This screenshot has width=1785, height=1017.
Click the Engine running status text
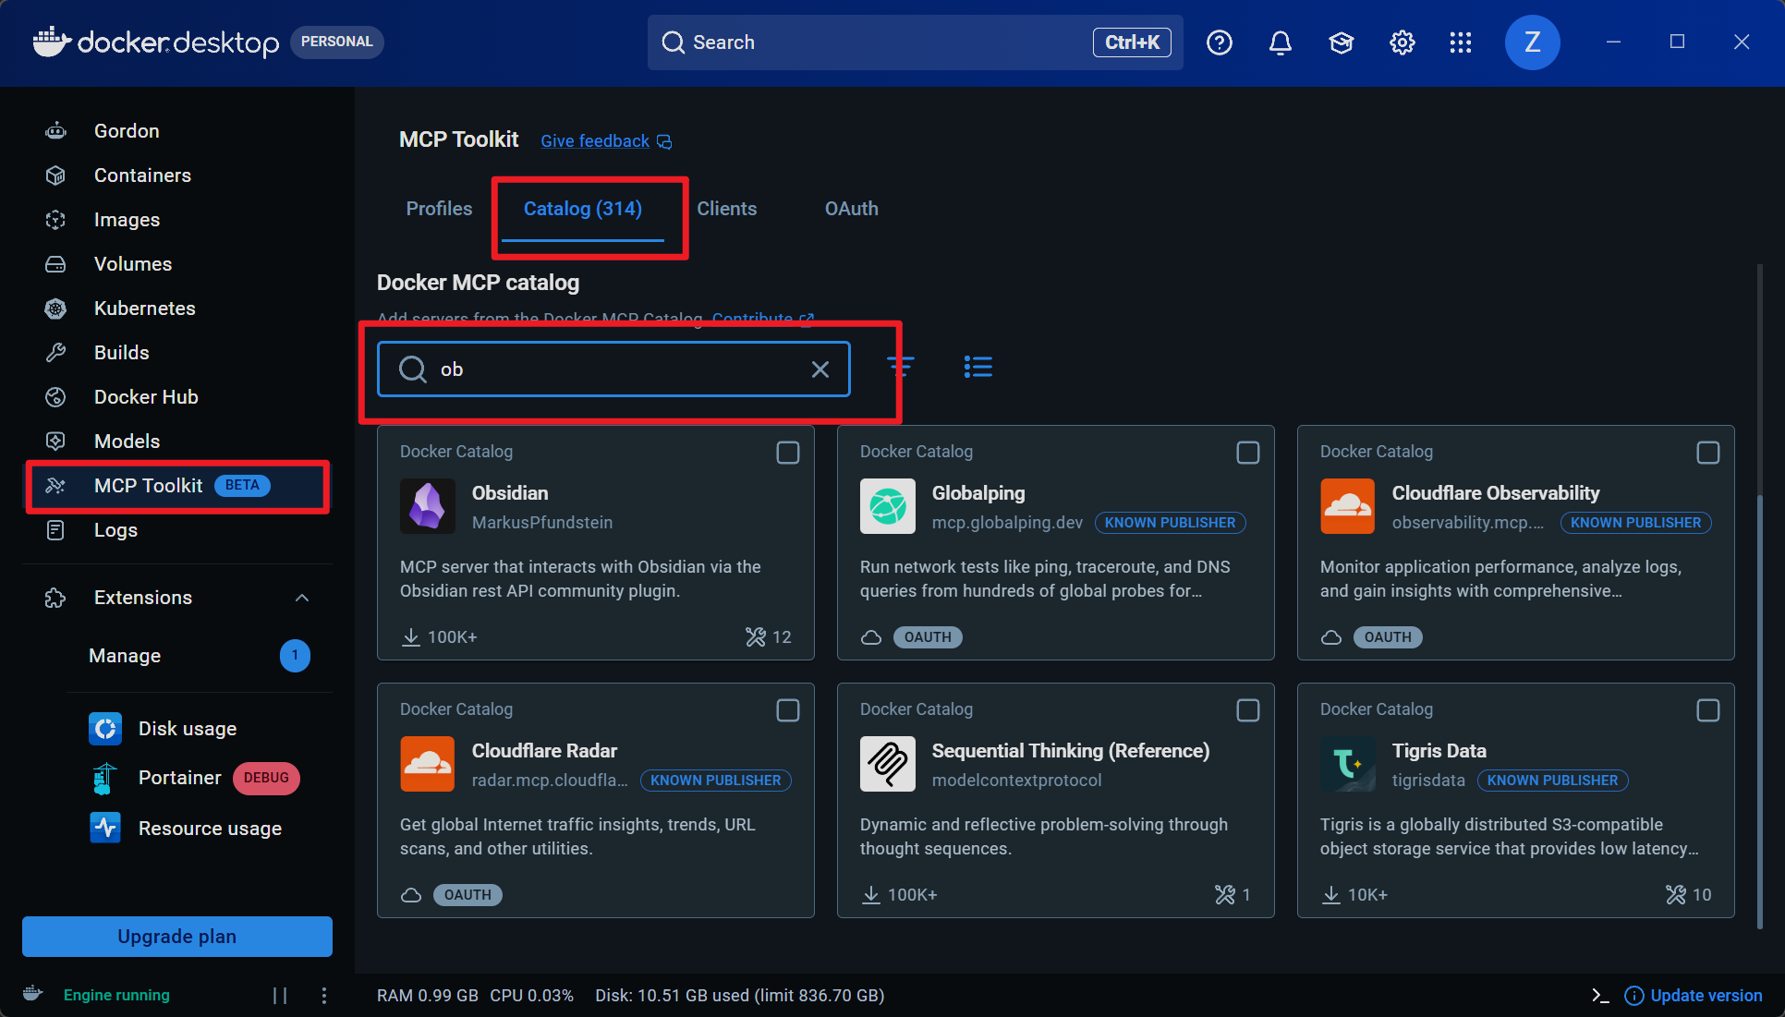tap(116, 995)
